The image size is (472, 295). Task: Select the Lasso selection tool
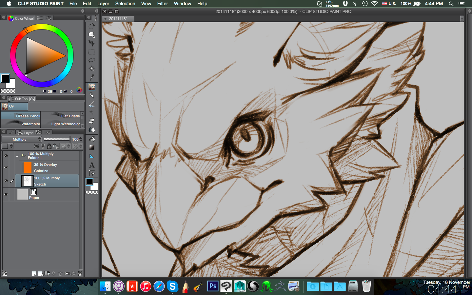pos(92,60)
